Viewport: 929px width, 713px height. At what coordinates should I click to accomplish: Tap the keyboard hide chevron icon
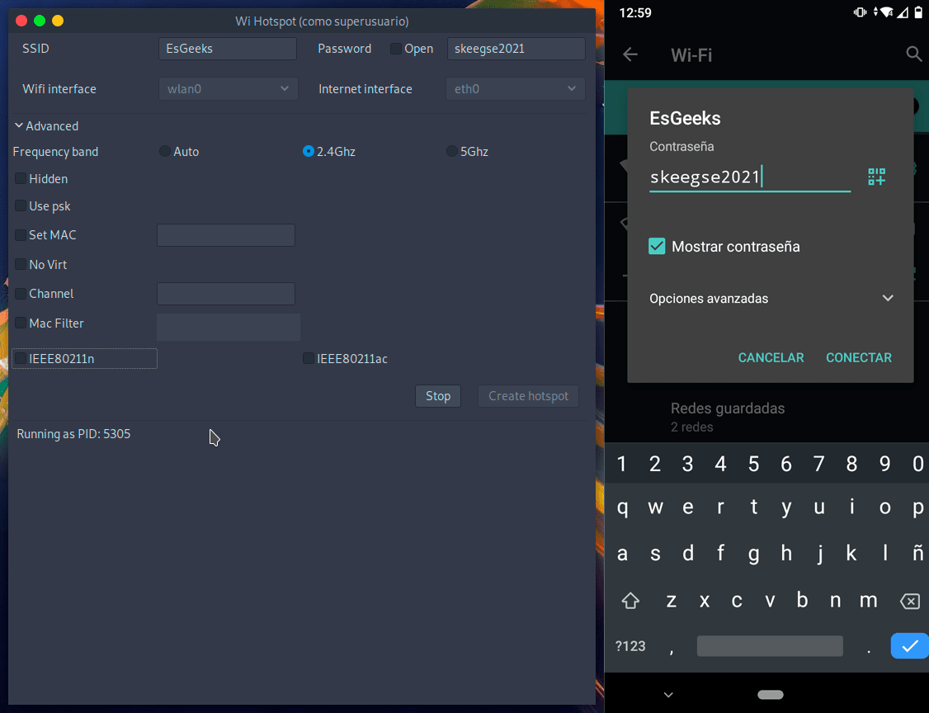click(x=668, y=694)
